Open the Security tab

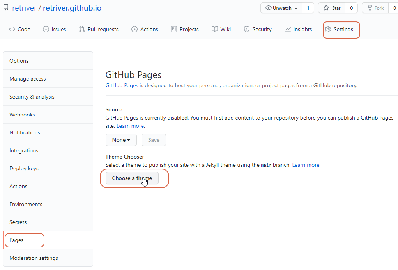point(258,30)
